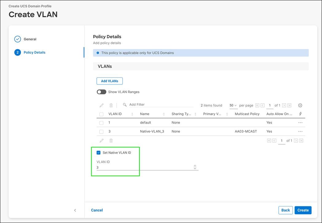Click the checkmark icon next to General step
Viewport: 322px width, 223px height.
pyautogui.click(x=18, y=39)
